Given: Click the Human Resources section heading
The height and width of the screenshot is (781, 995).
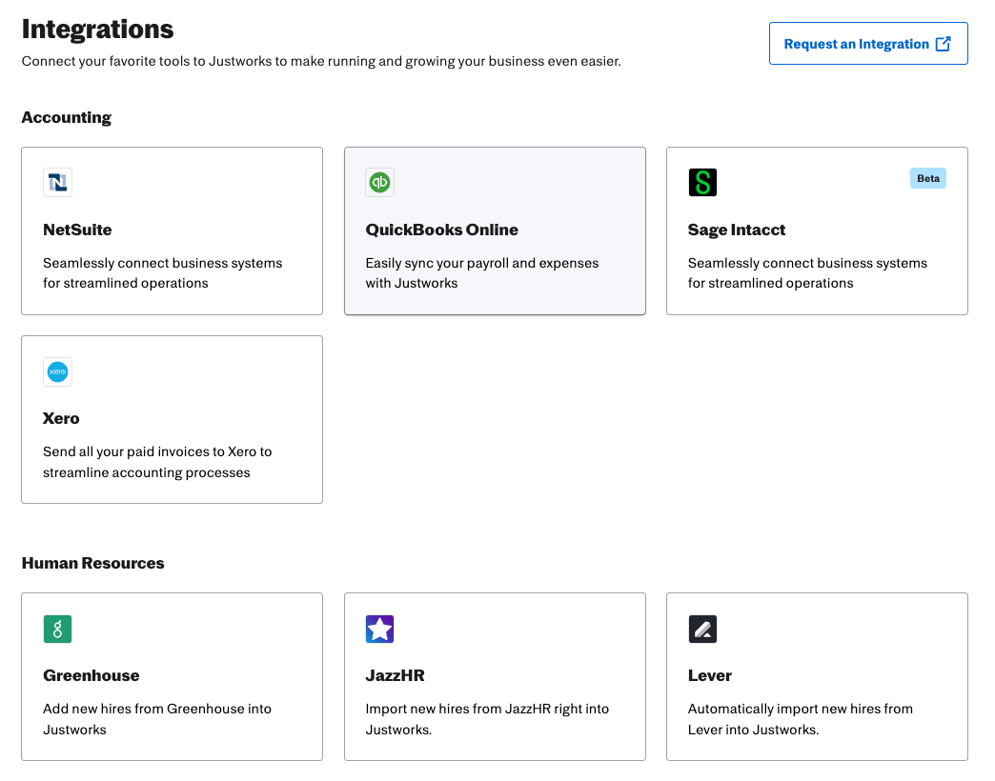Looking at the screenshot, I should point(92,563).
